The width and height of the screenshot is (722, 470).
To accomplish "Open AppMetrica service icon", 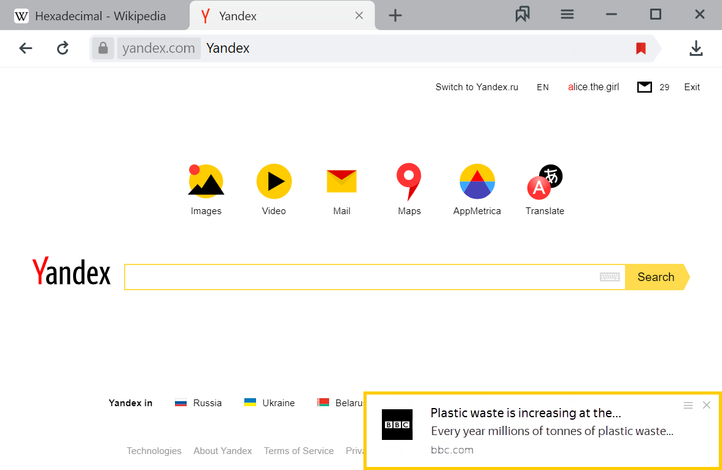I will [x=477, y=182].
